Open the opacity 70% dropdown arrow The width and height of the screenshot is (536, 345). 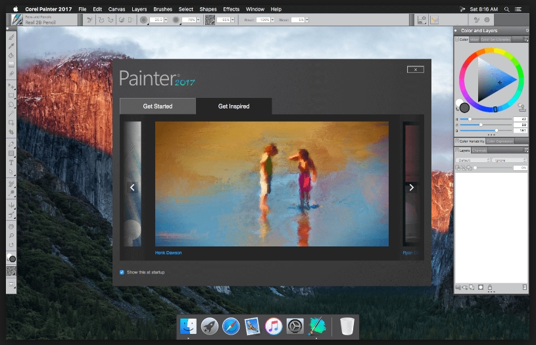click(x=198, y=20)
